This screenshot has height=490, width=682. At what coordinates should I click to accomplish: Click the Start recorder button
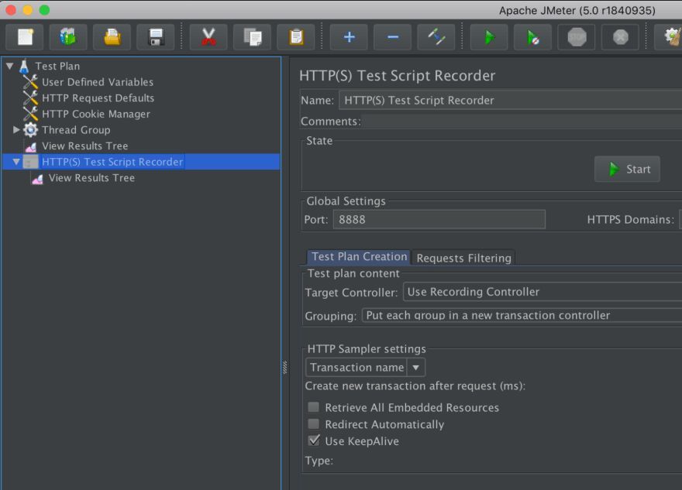click(x=627, y=169)
